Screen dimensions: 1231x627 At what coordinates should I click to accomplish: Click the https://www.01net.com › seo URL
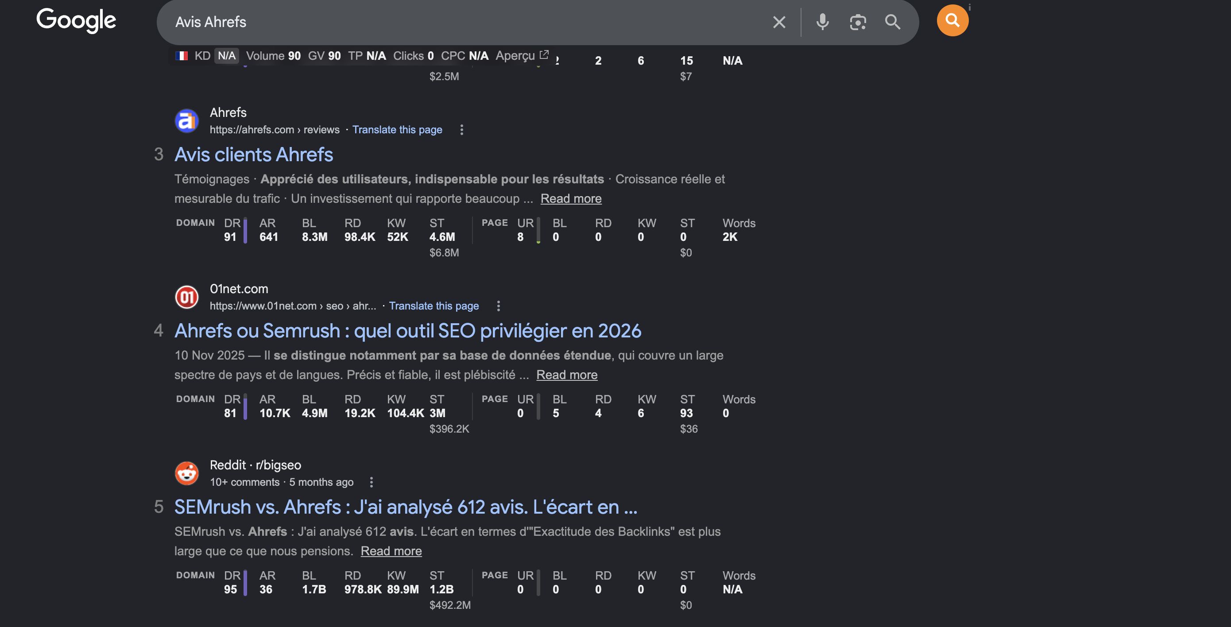pyautogui.click(x=293, y=306)
